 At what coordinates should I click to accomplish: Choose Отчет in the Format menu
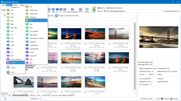[x=16, y=72]
